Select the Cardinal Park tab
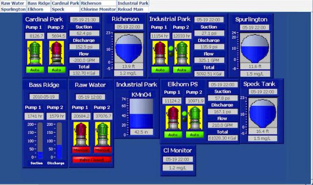 coord(65,3)
